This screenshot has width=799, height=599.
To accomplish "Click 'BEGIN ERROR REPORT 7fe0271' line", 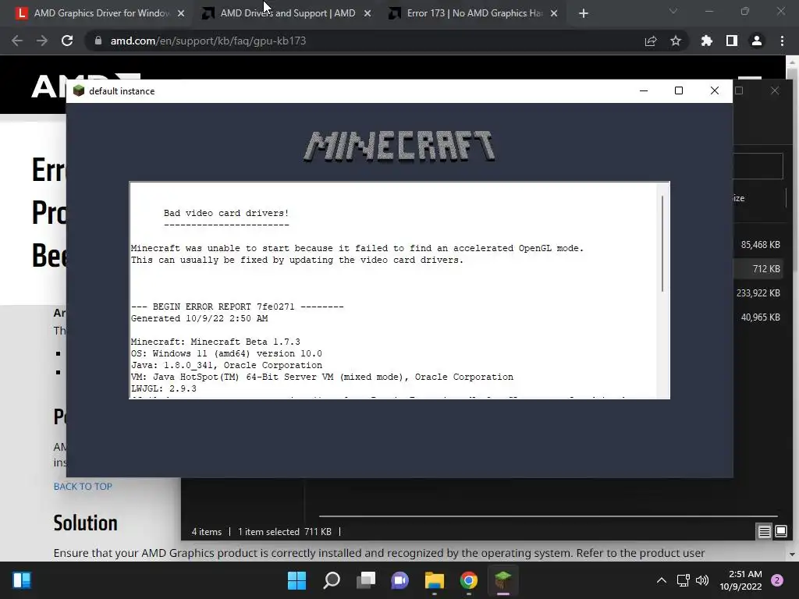I will tap(237, 307).
